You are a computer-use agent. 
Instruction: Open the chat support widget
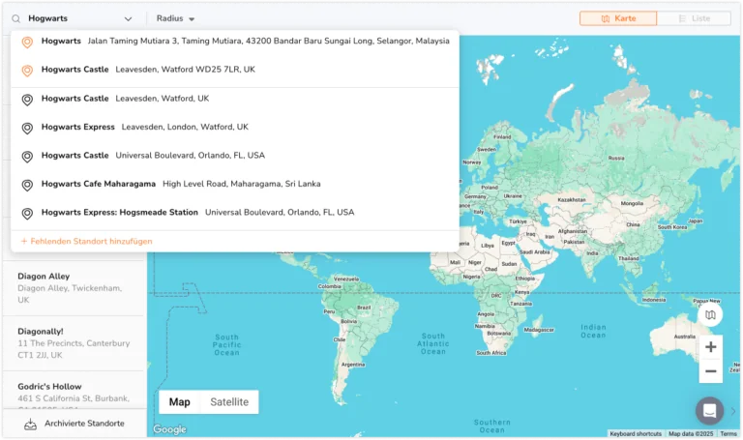point(709,411)
